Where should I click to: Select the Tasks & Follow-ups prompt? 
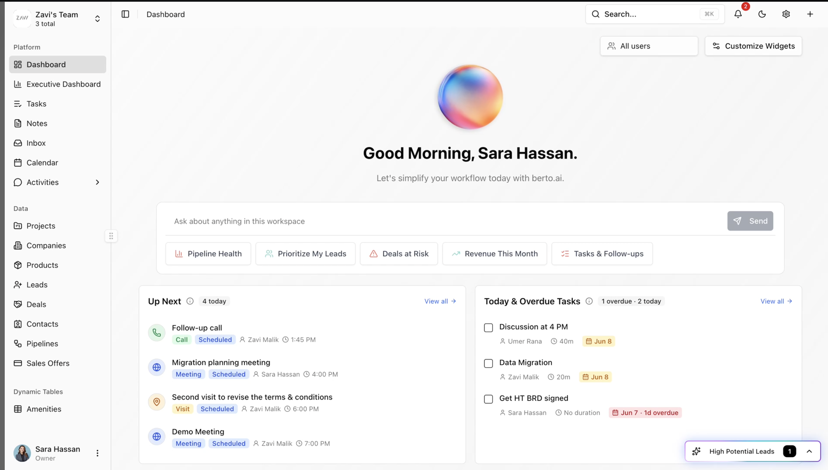pos(602,254)
